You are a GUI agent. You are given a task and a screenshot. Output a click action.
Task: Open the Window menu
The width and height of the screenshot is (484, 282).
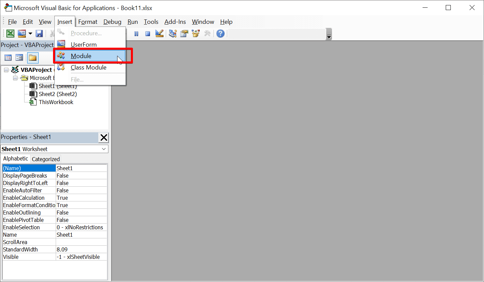click(203, 22)
